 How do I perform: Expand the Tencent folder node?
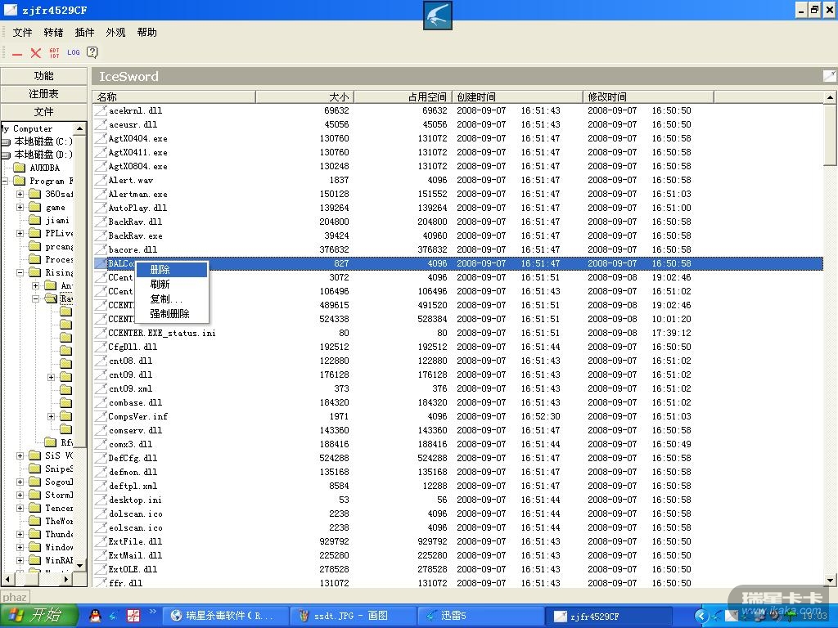pyautogui.click(x=20, y=509)
